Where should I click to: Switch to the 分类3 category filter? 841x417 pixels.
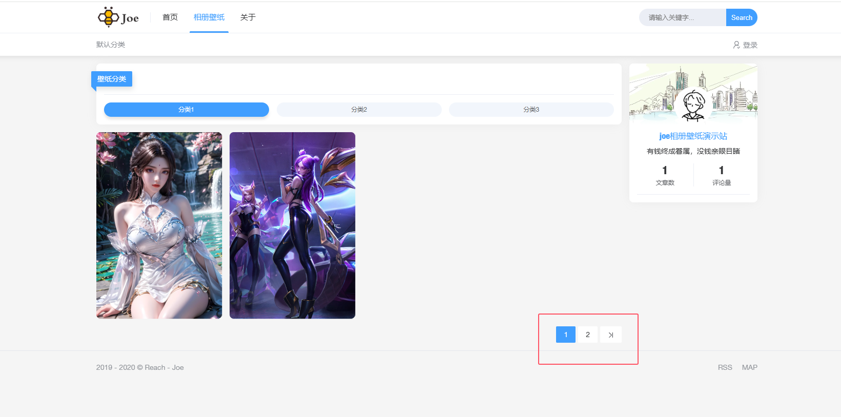click(531, 110)
